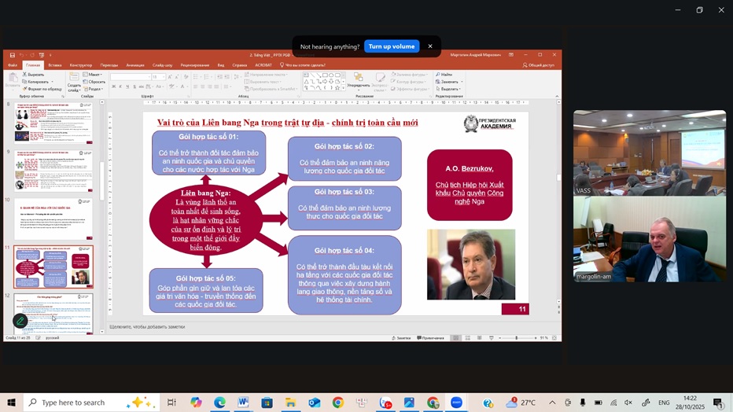Screen dimensions: 733x412
Task: Open the Replace (Заменить) dropdown
Action: 449,82
